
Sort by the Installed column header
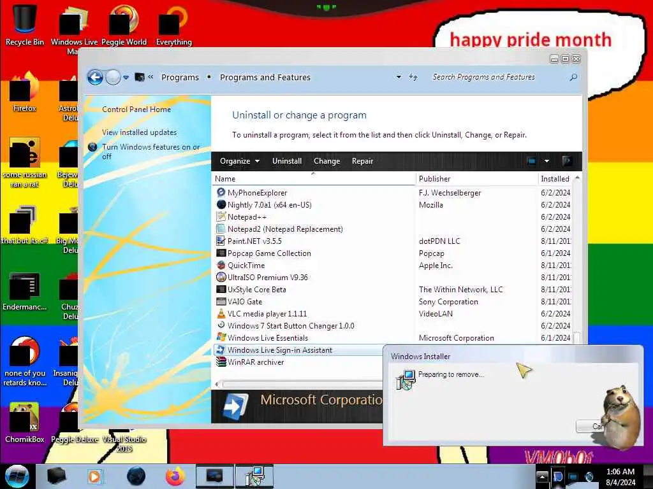(x=555, y=179)
